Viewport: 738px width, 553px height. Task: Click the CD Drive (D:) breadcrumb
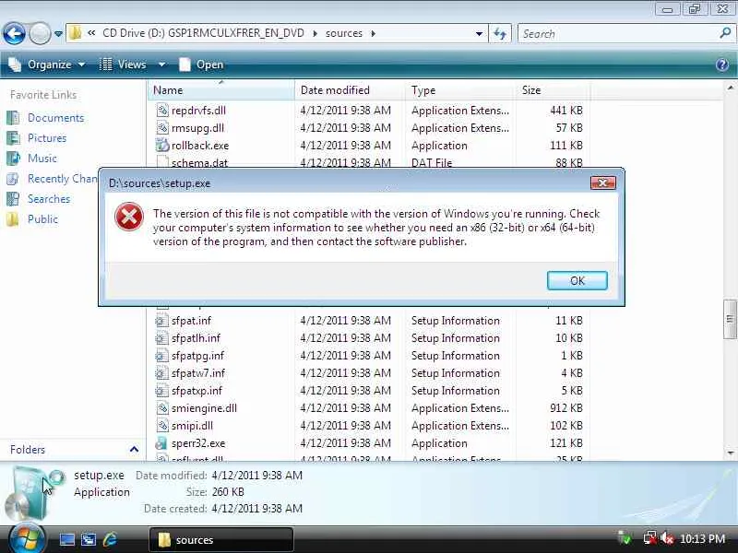[x=203, y=33]
